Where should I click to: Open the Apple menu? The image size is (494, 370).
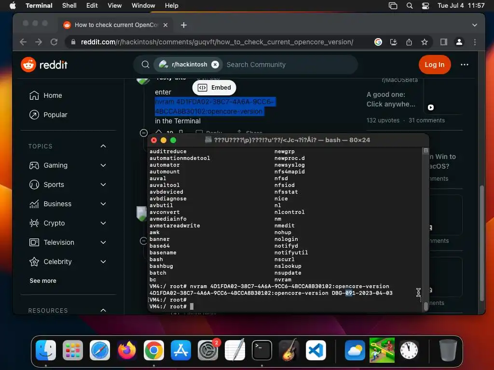tap(13, 6)
